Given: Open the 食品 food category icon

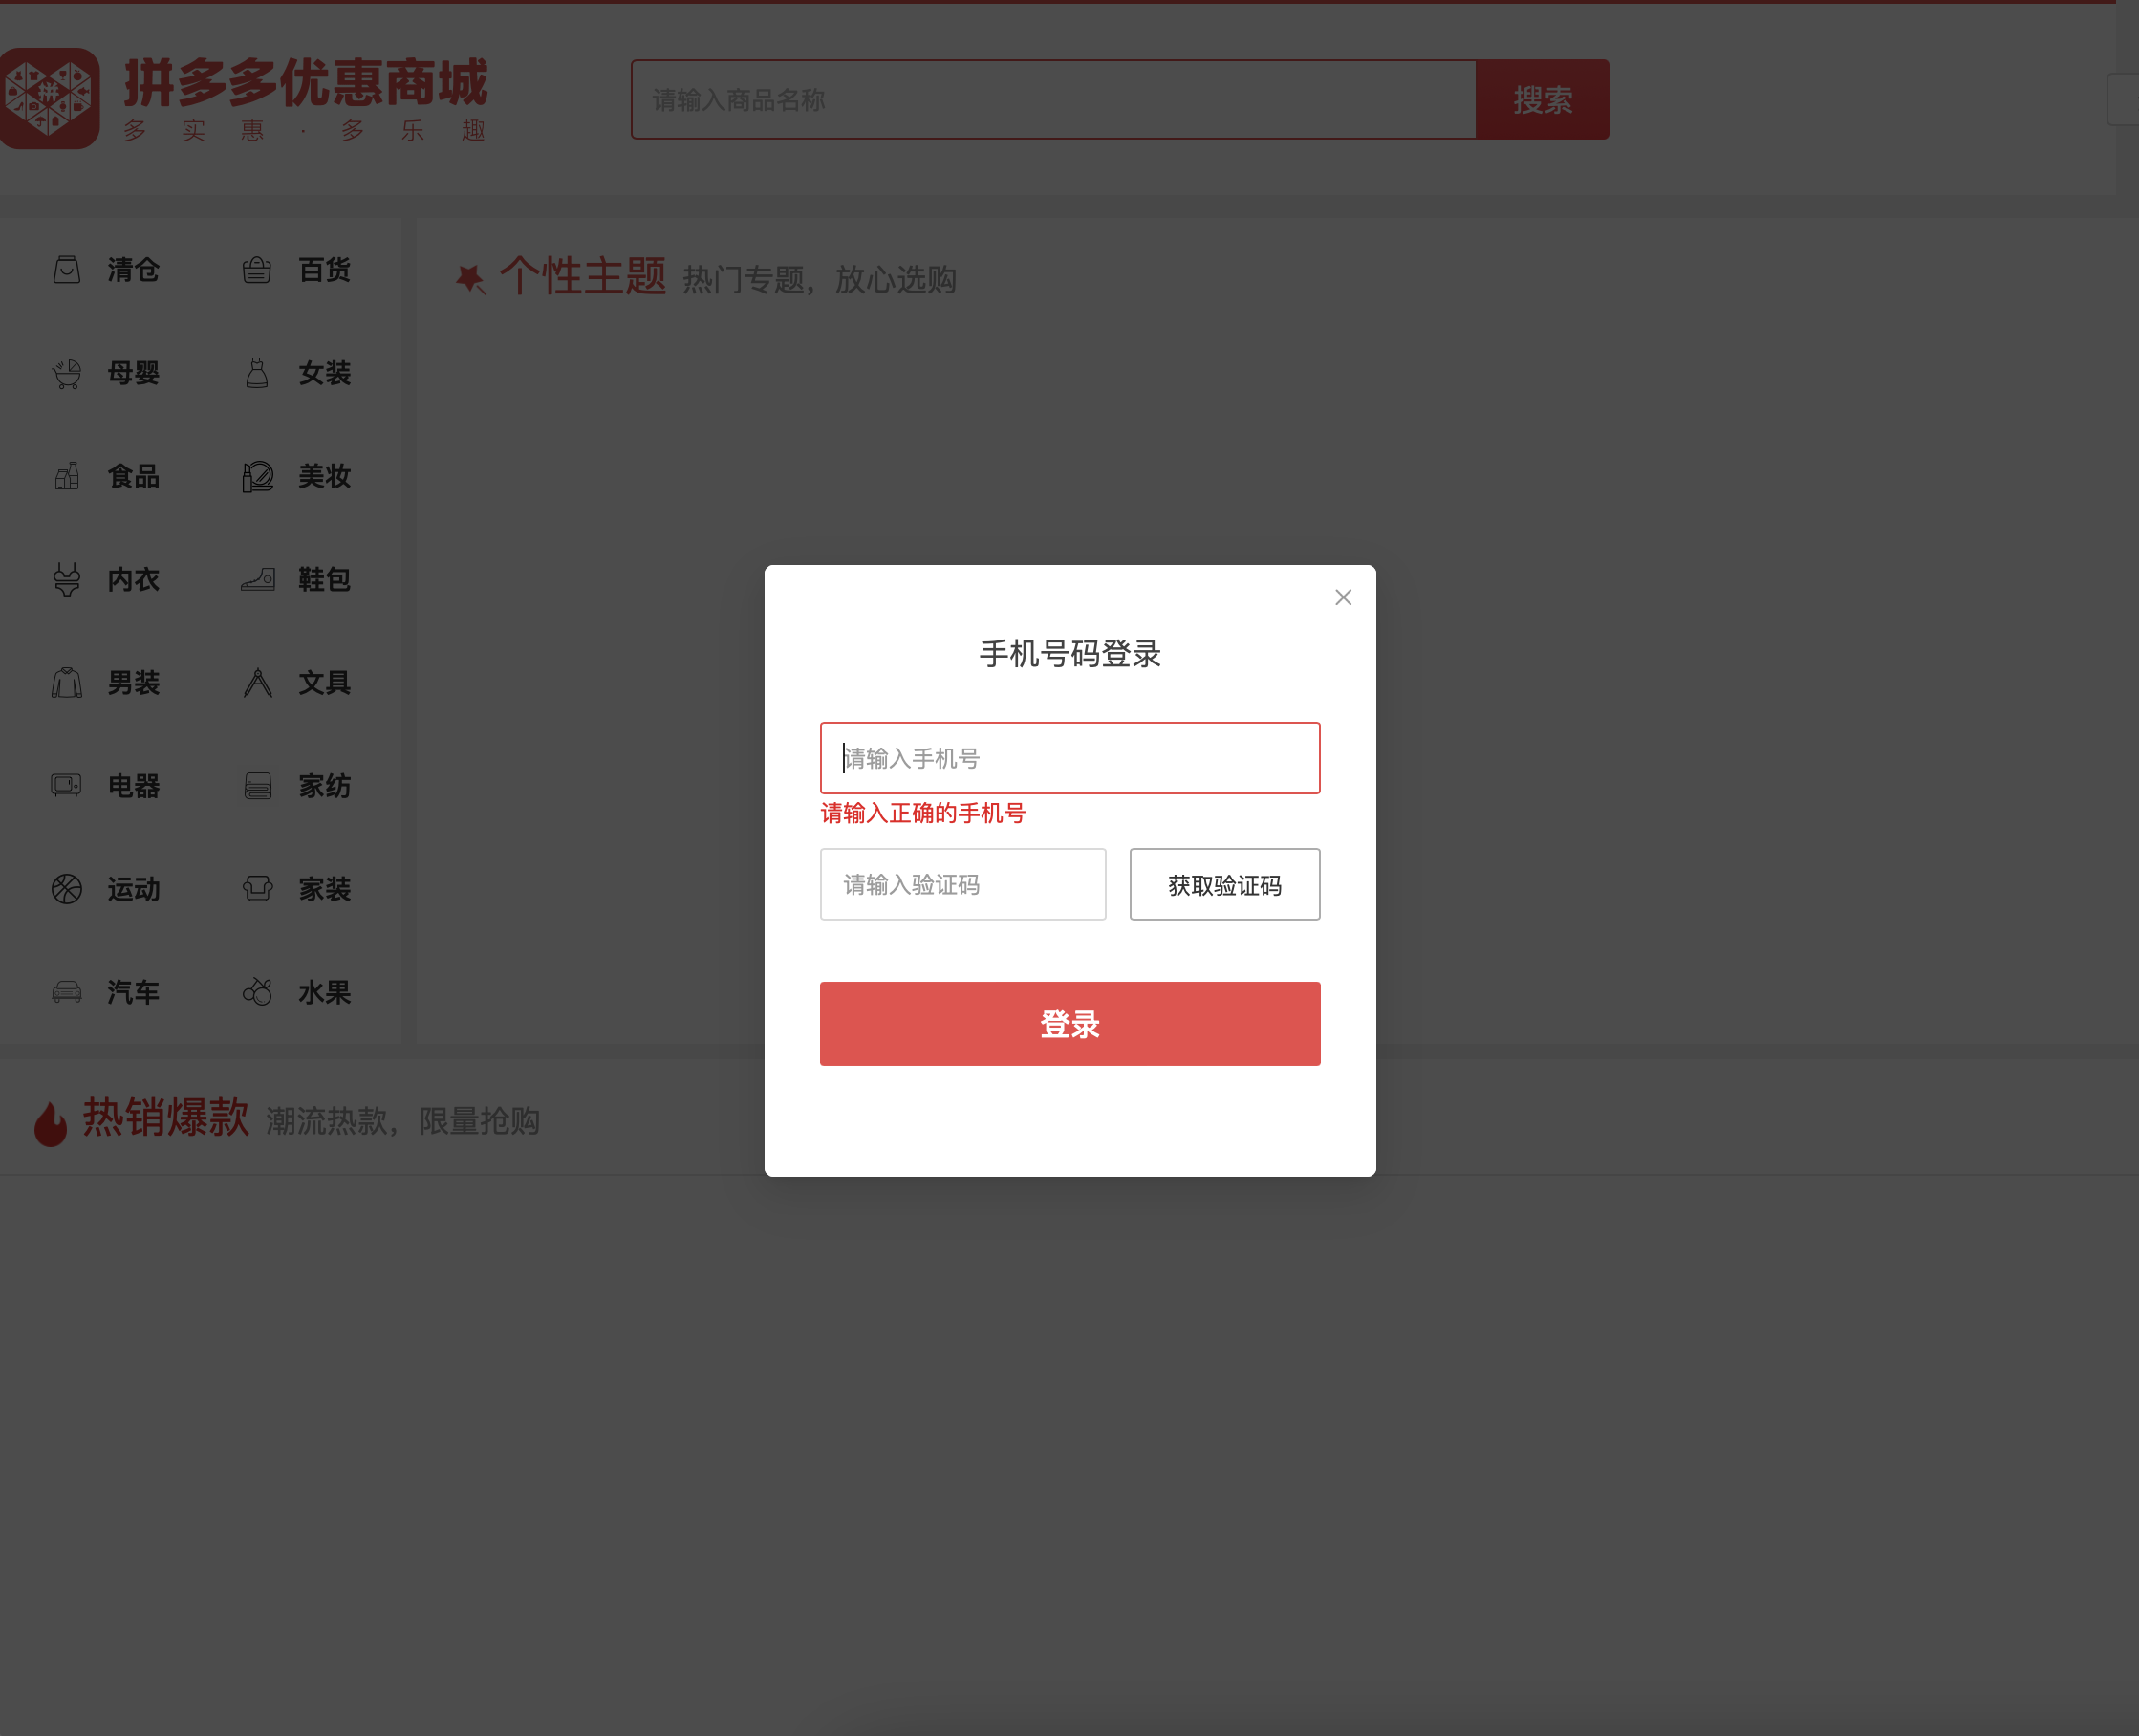Looking at the screenshot, I should coord(66,477).
